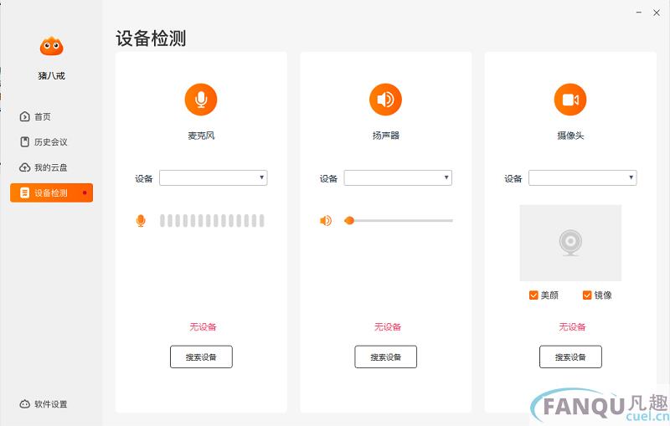Image resolution: width=670 pixels, height=426 pixels.
Task: Click the camera icon above 摄像头
Action: (570, 100)
